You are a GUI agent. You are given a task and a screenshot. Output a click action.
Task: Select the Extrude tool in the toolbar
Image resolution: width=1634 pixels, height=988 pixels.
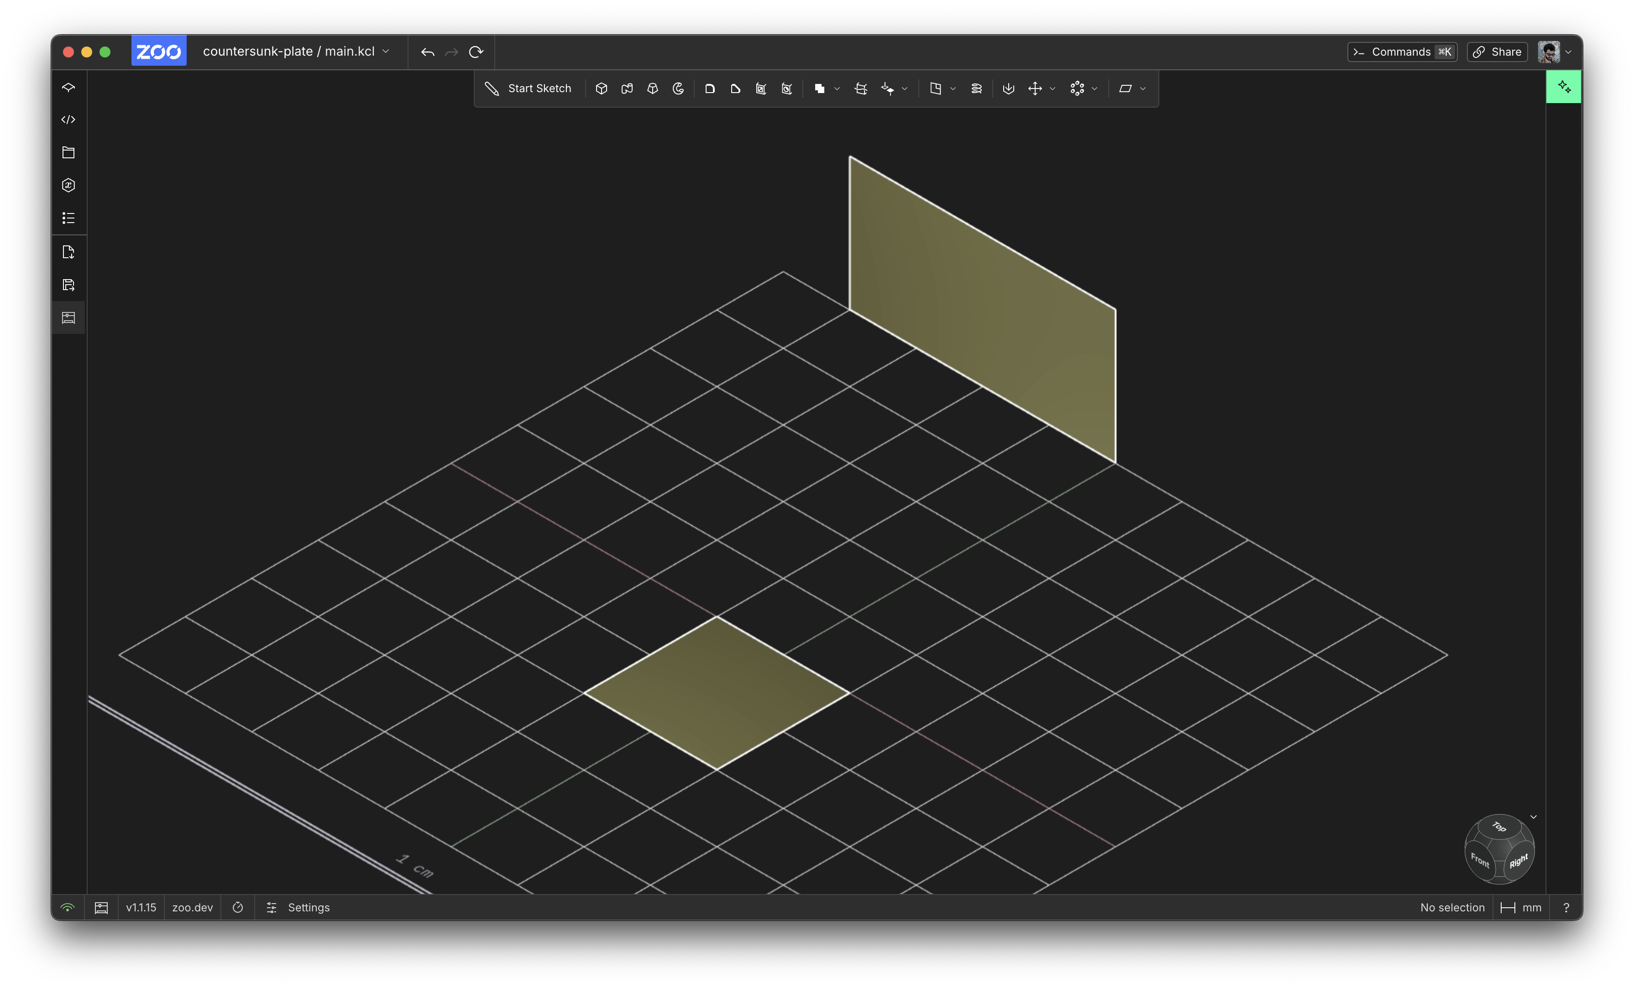click(602, 88)
